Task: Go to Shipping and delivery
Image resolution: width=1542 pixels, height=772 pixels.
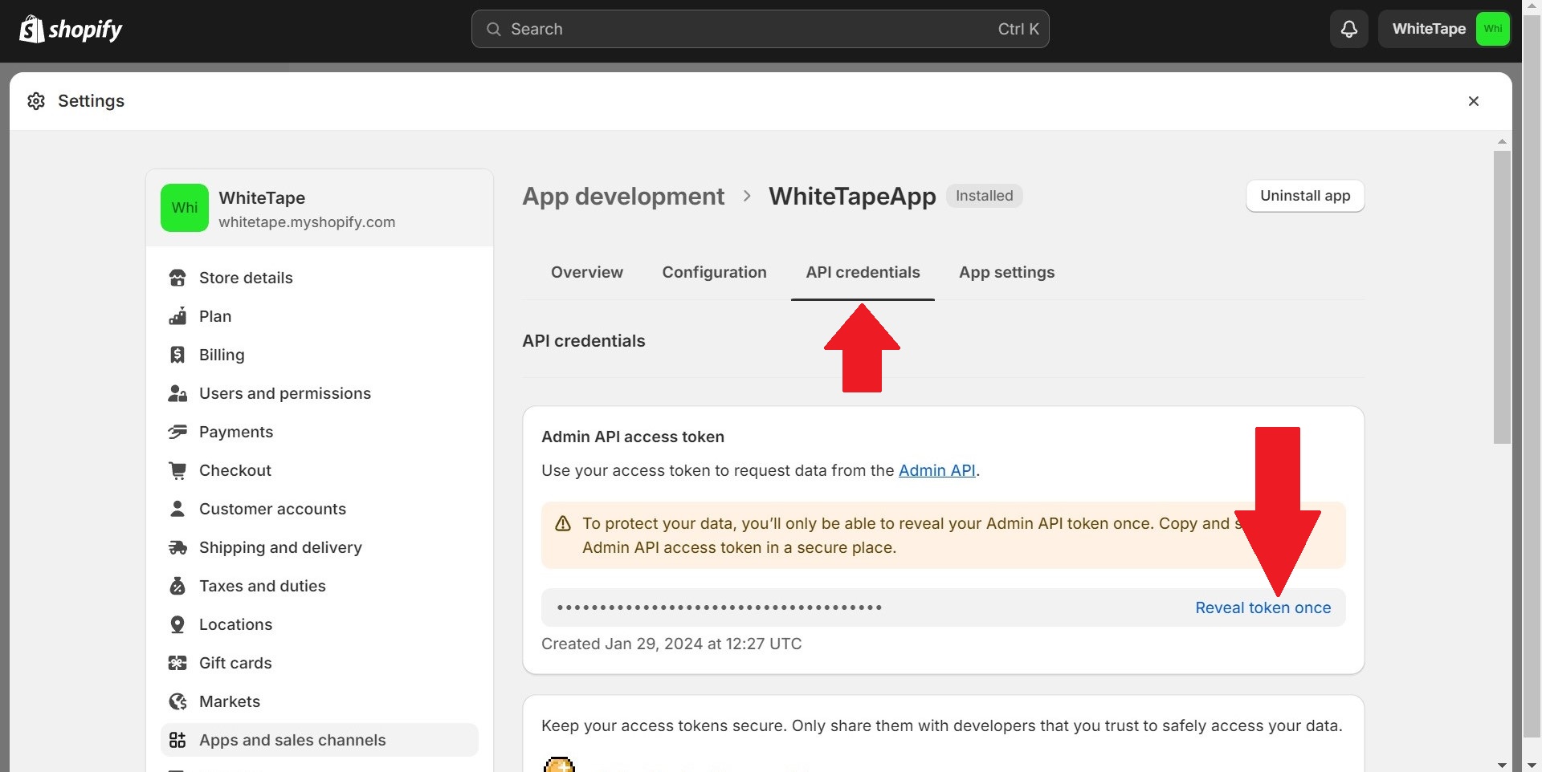Action: coord(320,547)
